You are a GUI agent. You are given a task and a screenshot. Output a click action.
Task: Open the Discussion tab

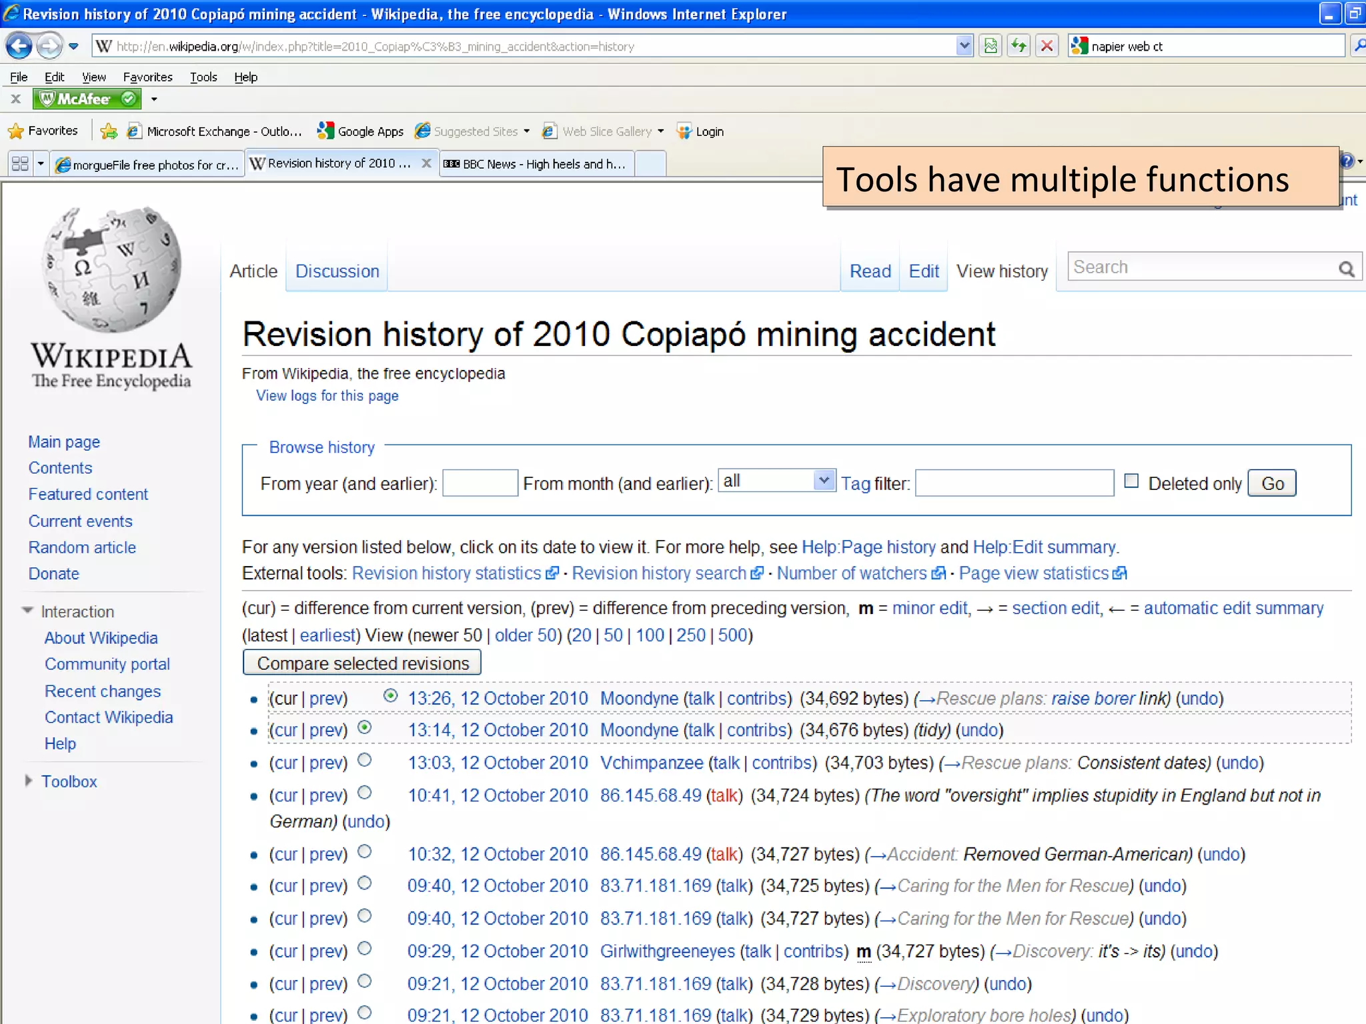[x=337, y=271]
